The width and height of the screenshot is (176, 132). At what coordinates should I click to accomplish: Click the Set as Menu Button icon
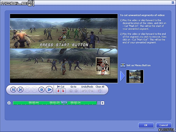tap(123, 65)
